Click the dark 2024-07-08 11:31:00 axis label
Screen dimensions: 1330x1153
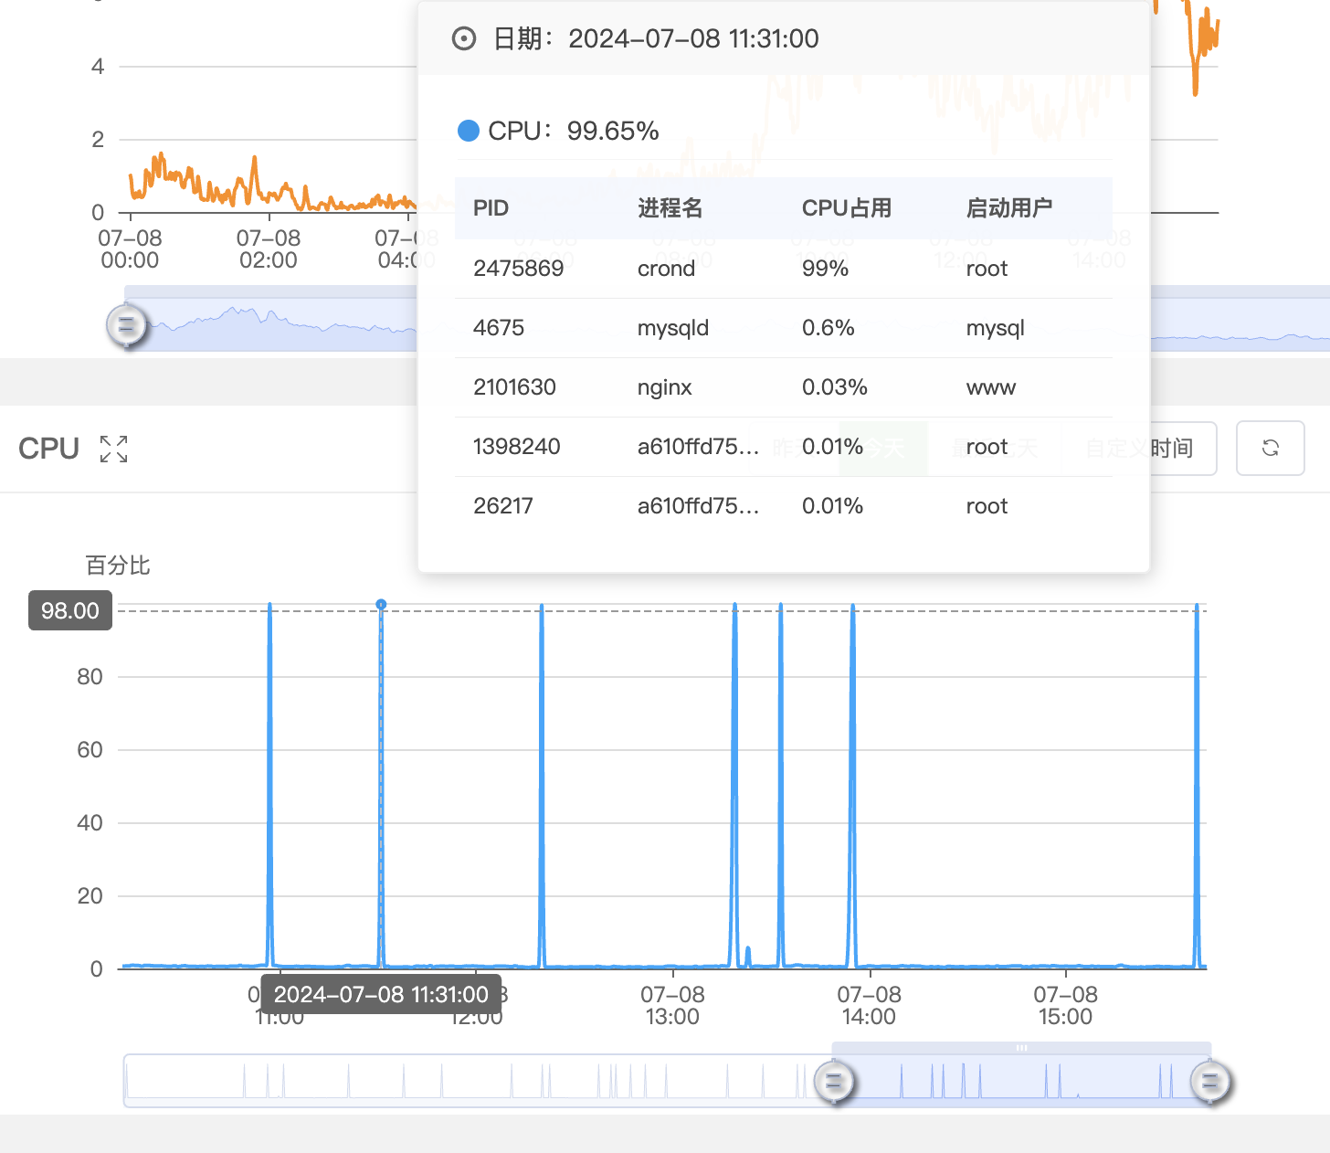pyautogui.click(x=381, y=994)
